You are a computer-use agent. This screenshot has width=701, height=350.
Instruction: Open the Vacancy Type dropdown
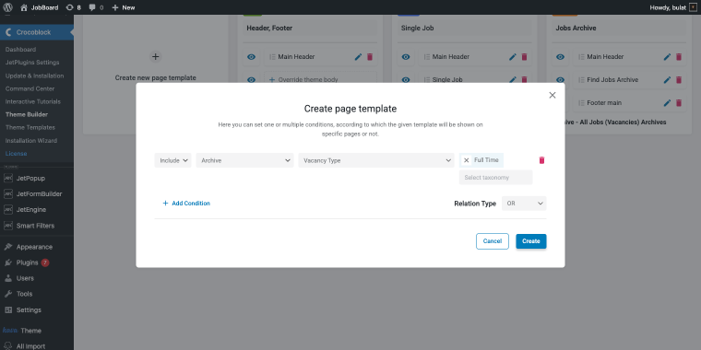click(376, 160)
